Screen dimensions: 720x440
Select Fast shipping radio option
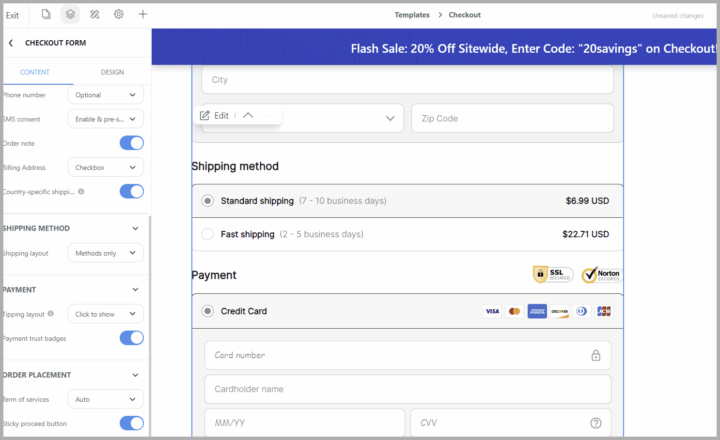click(x=207, y=234)
